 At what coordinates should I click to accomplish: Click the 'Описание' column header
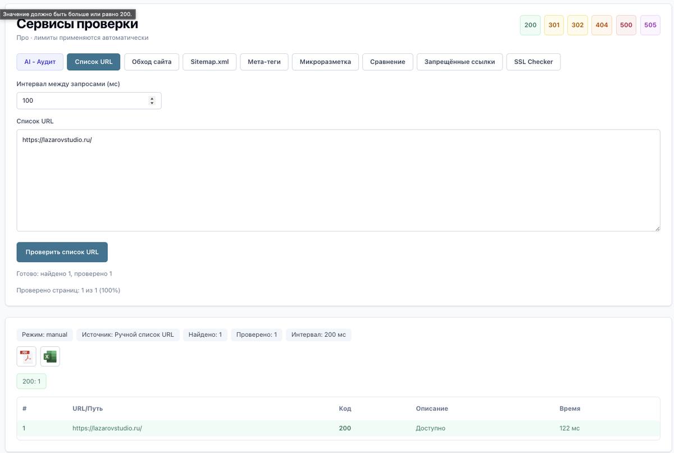432,409
